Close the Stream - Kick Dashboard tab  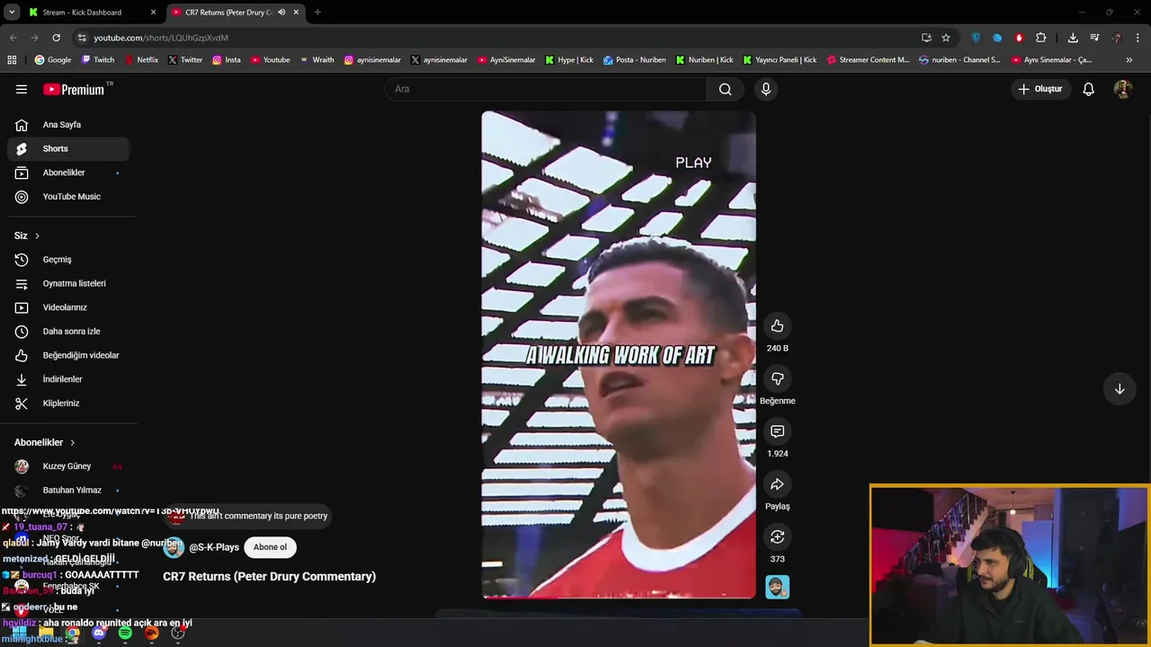click(153, 13)
